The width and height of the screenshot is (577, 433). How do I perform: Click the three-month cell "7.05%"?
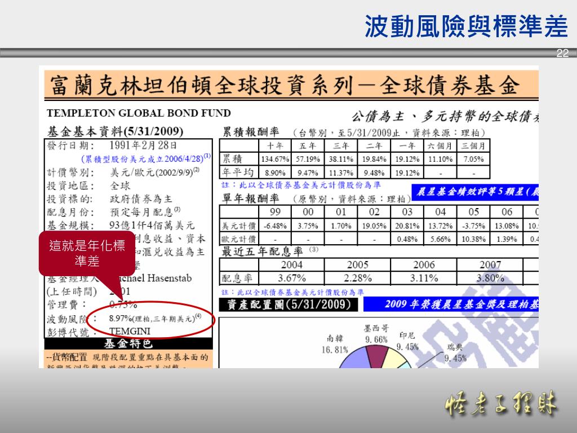tap(473, 159)
